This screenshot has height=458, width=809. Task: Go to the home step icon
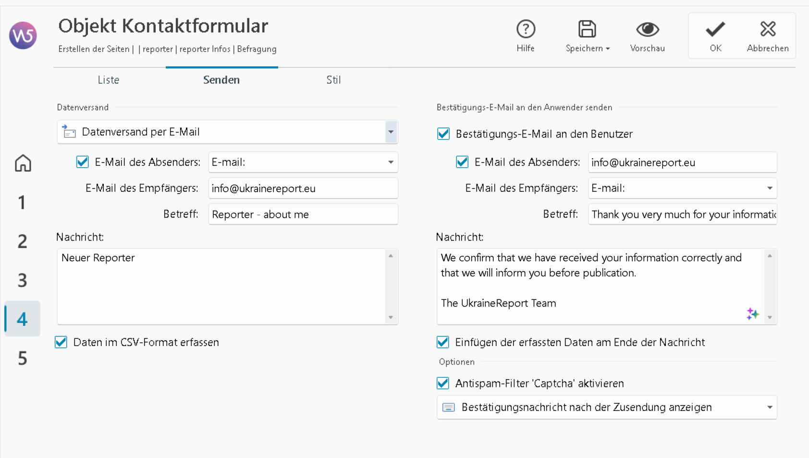tap(23, 163)
